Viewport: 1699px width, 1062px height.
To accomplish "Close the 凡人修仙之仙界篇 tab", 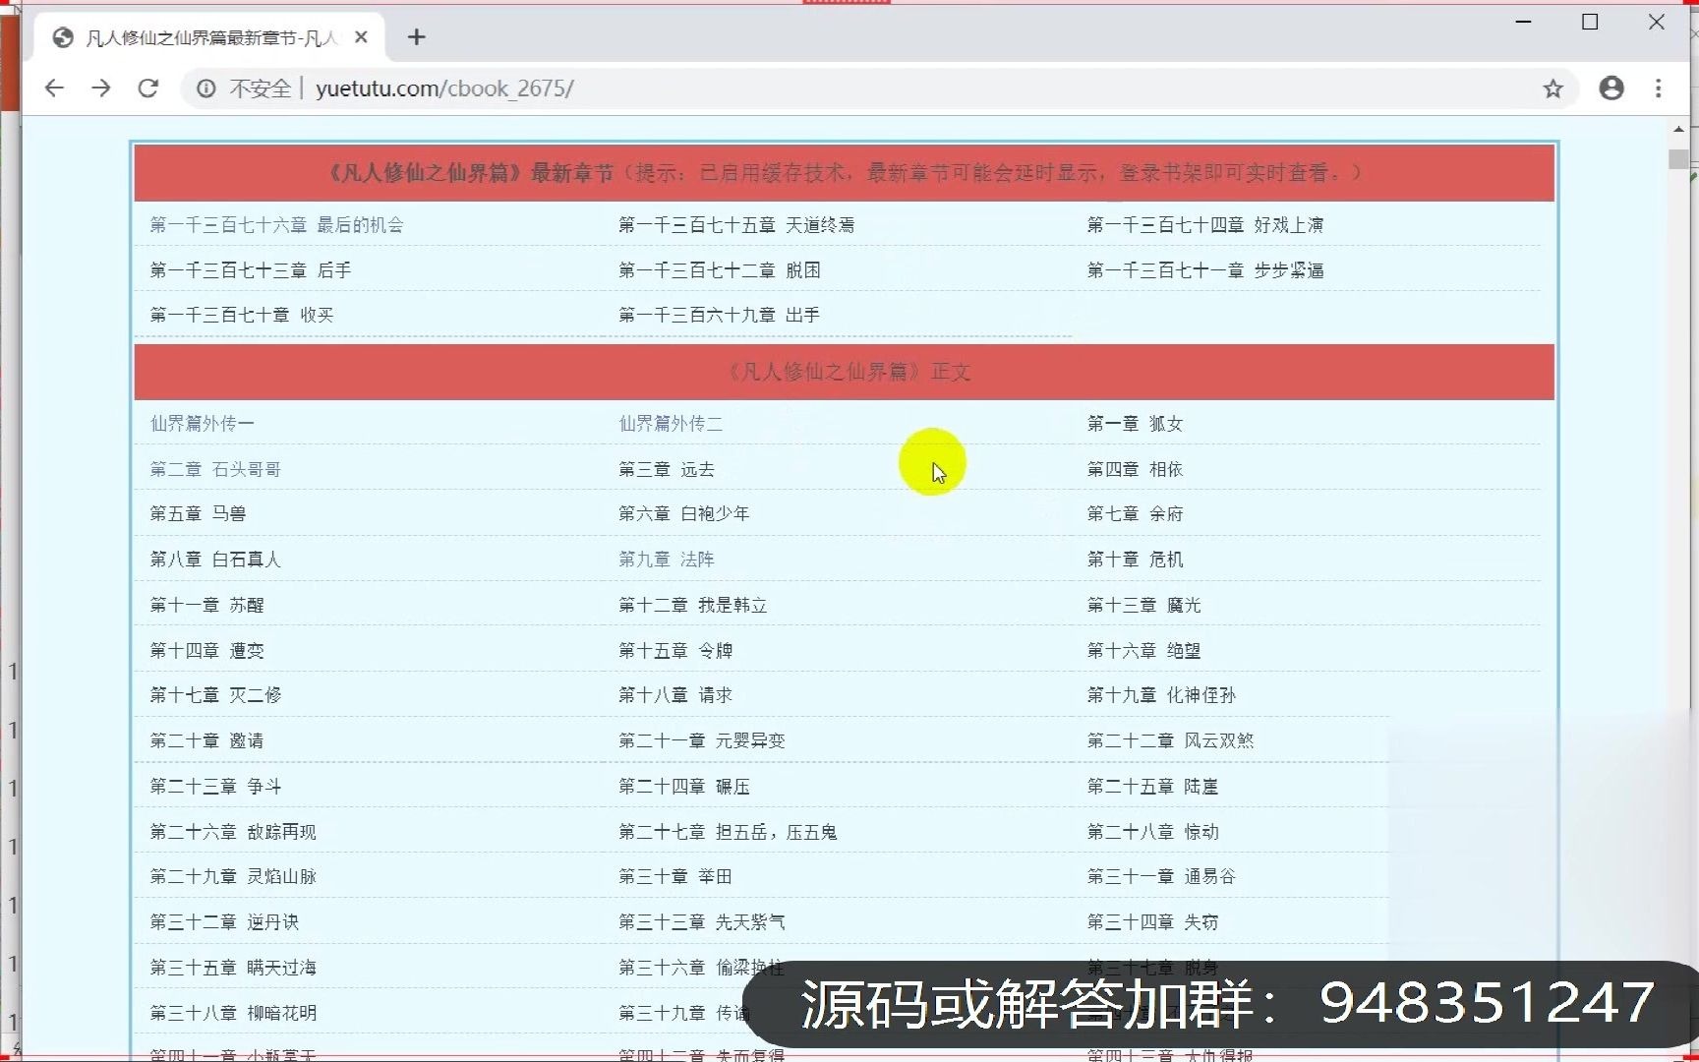I will click(x=361, y=37).
